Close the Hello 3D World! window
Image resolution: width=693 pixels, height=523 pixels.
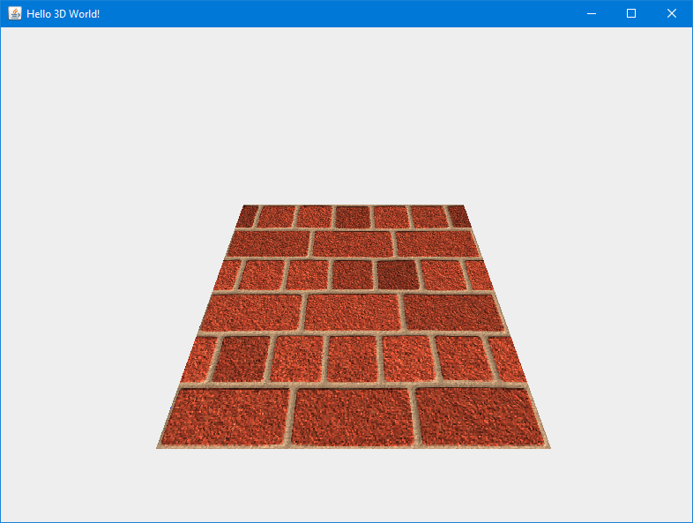(672, 14)
